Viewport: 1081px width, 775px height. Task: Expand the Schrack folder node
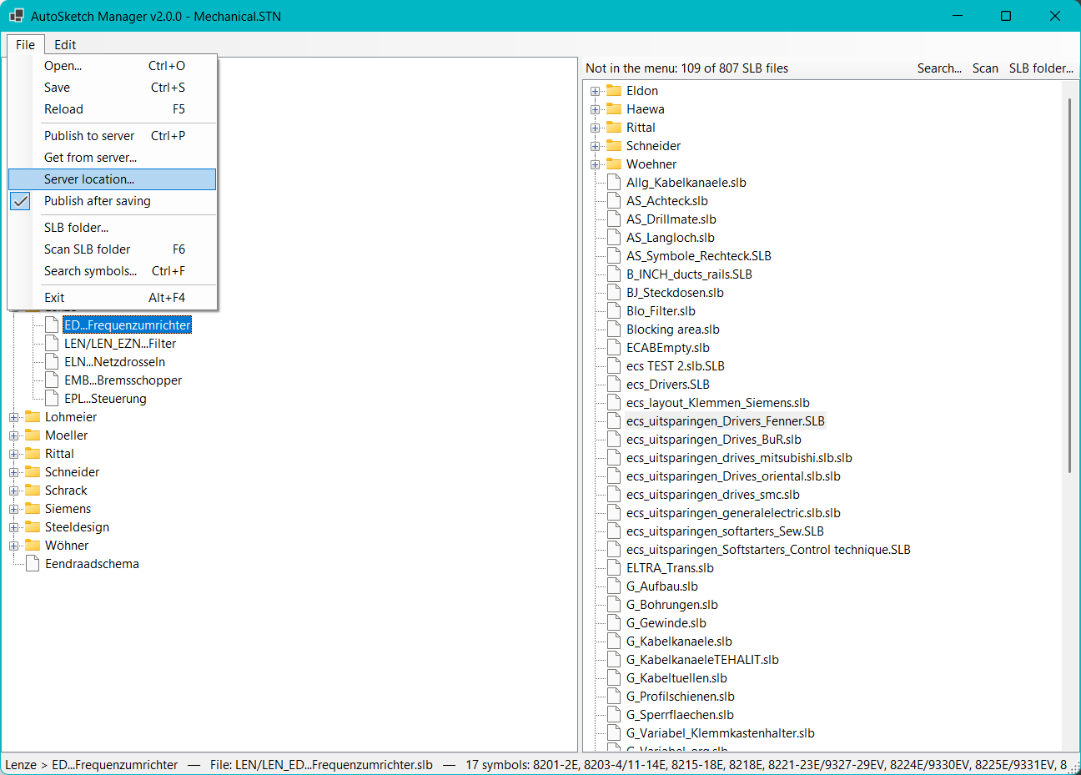tap(14, 491)
